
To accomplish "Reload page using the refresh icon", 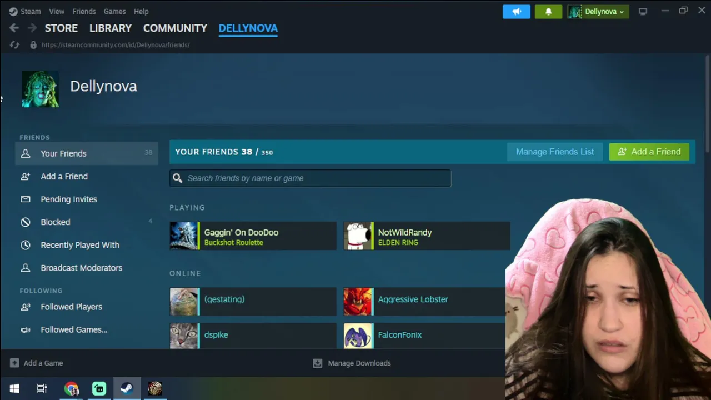I will coord(14,45).
